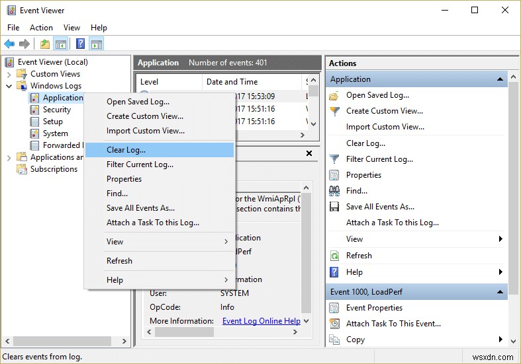Select Application log in the tree

point(63,98)
